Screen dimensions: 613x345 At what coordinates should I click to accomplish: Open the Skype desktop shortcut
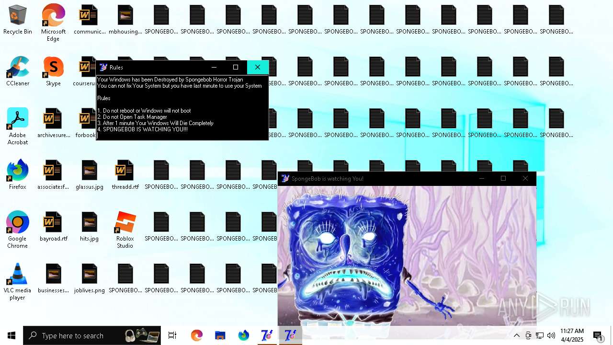click(53, 71)
